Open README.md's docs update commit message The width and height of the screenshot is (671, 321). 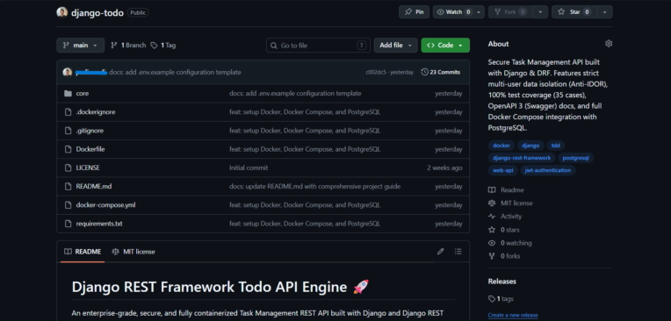[315, 186]
